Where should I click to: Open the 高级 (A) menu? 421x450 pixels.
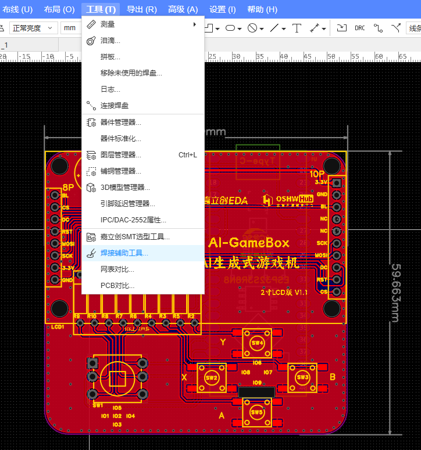(x=183, y=9)
